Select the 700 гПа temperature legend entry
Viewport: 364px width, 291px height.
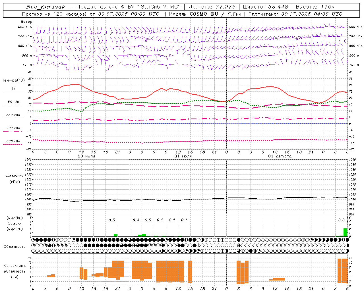click(13, 128)
